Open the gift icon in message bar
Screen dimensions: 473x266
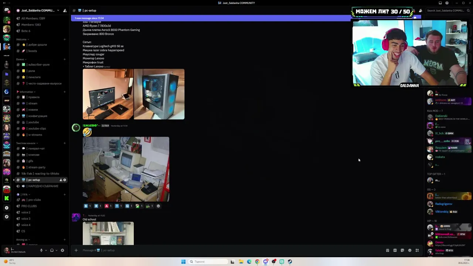click(x=387, y=250)
